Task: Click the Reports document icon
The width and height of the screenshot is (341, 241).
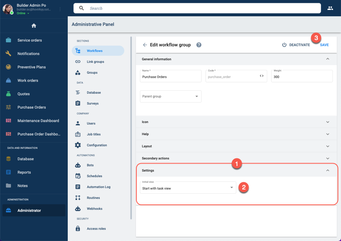Action: pyautogui.click(x=9, y=172)
